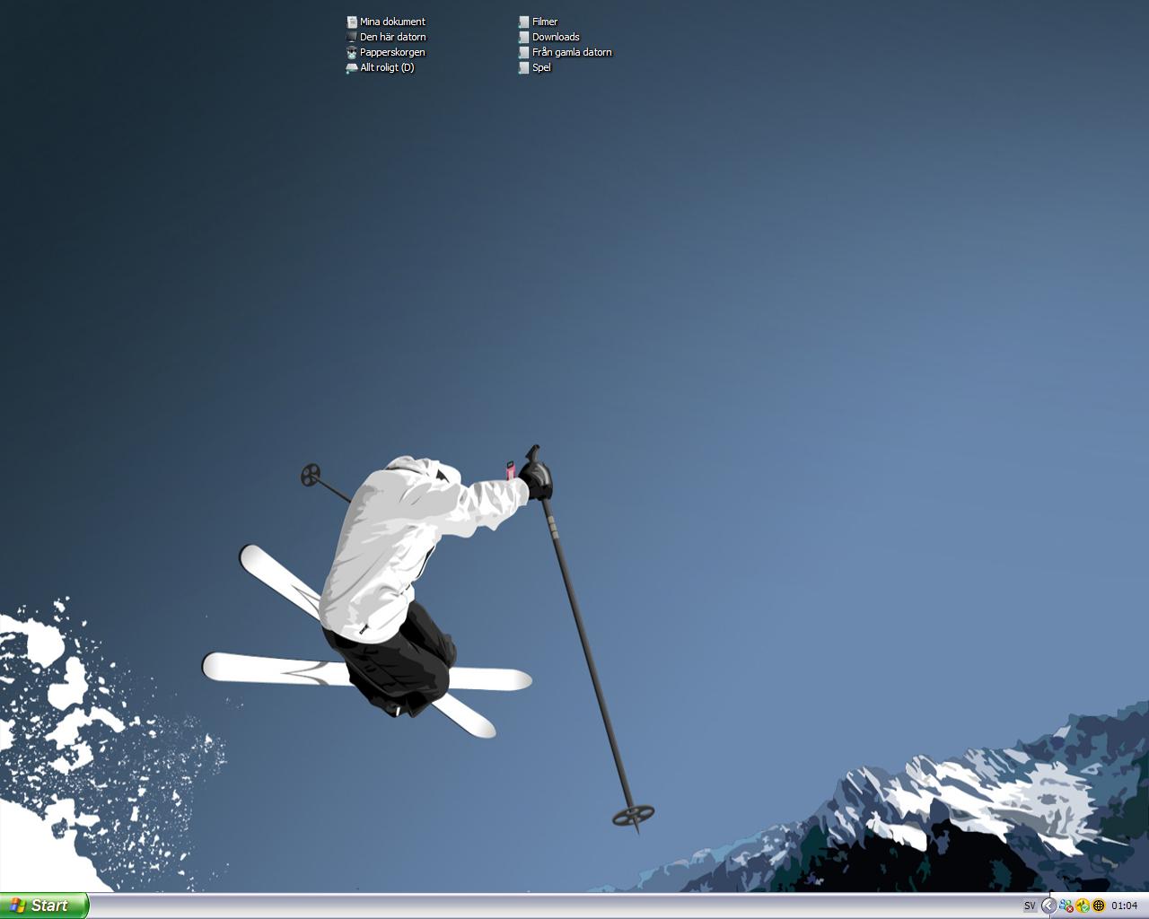
Task: Click the Messenger tray icon with red X
Action: point(1066,906)
